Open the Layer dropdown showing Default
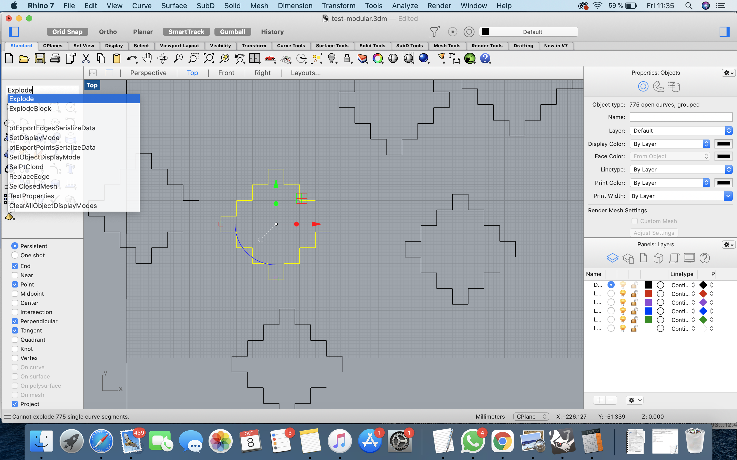The image size is (737, 460). click(x=681, y=131)
